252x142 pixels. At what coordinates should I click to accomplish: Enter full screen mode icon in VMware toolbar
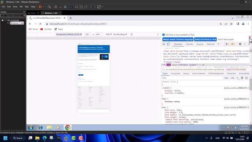coord(81,7)
